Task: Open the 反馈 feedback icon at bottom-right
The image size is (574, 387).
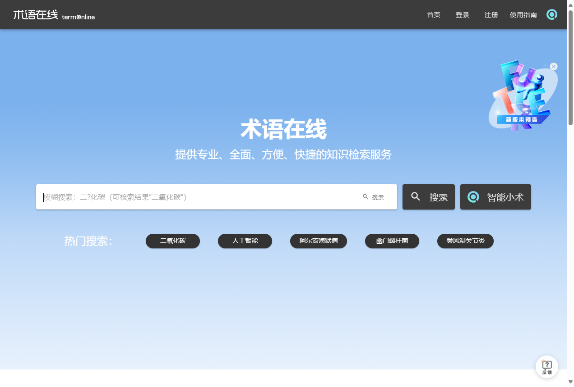Action: [546, 367]
